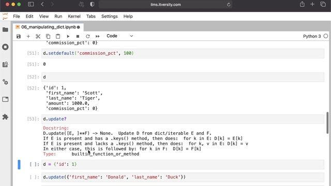331x186 pixels.
Task: Click the d = {'id': 1} cell
Action: tap(183, 164)
